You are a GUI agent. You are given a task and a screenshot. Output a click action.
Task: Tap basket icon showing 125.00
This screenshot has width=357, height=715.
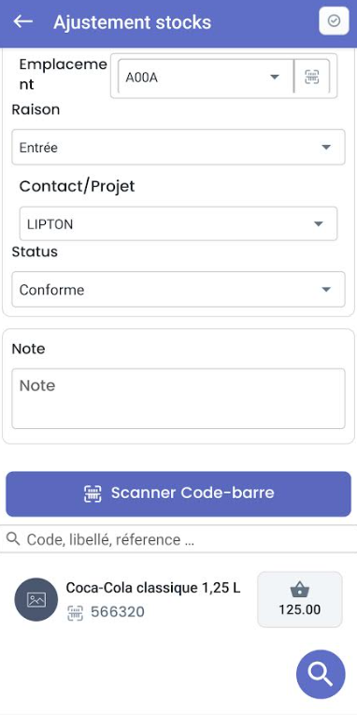300,591
